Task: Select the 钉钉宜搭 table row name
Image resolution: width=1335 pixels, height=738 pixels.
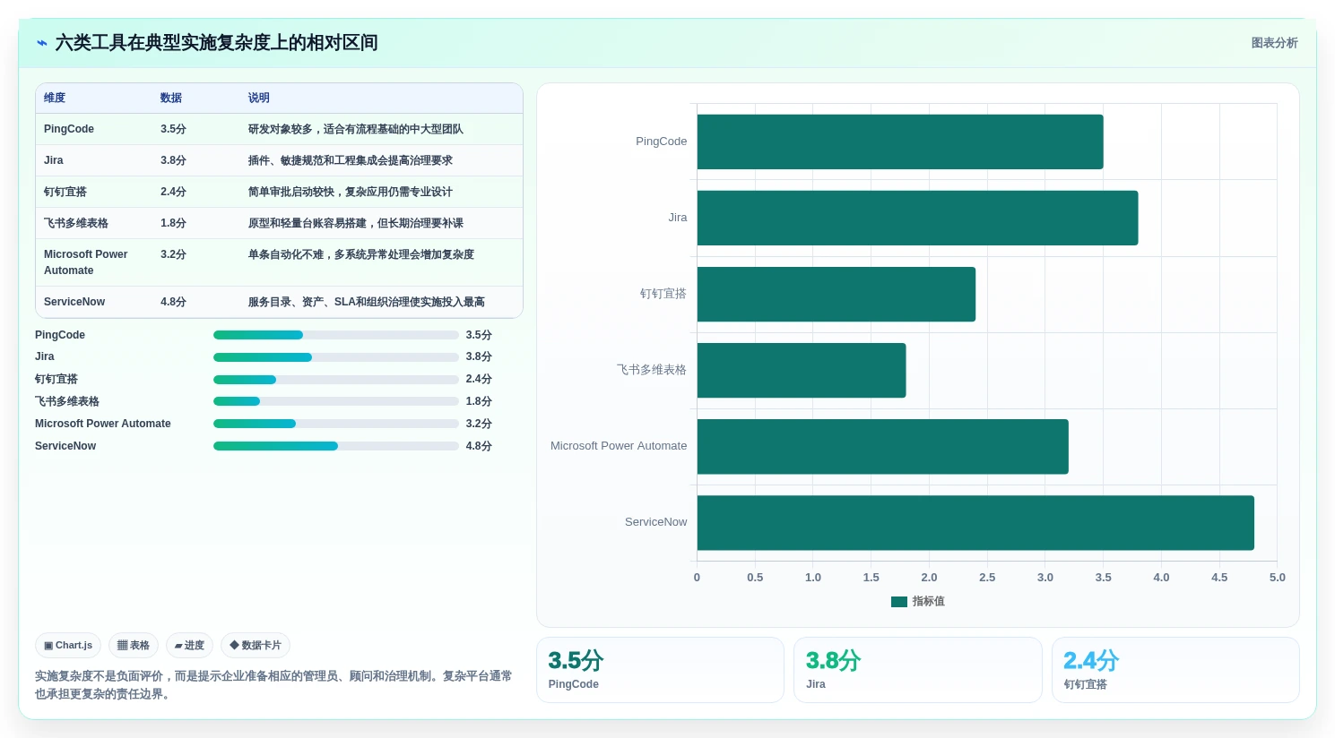Action: coord(65,192)
